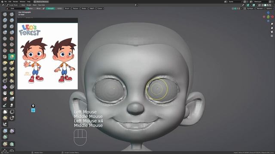This screenshot has height=154, width=275.
Task: Toggle radius pen pressure button
Action: pyautogui.click(x=43, y=9)
